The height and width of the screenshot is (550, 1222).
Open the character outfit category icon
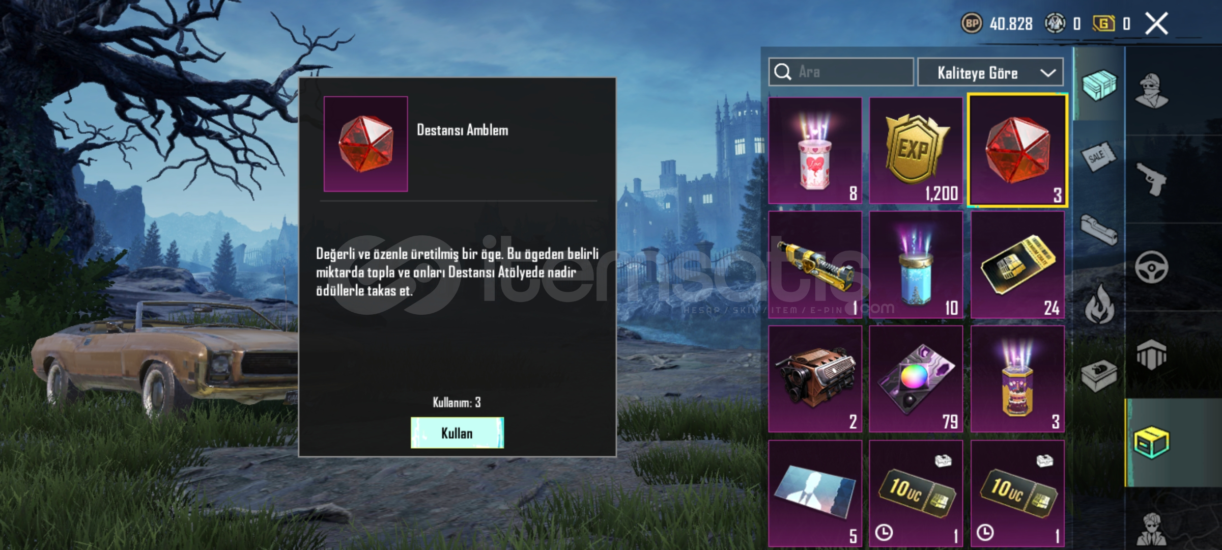(1152, 91)
